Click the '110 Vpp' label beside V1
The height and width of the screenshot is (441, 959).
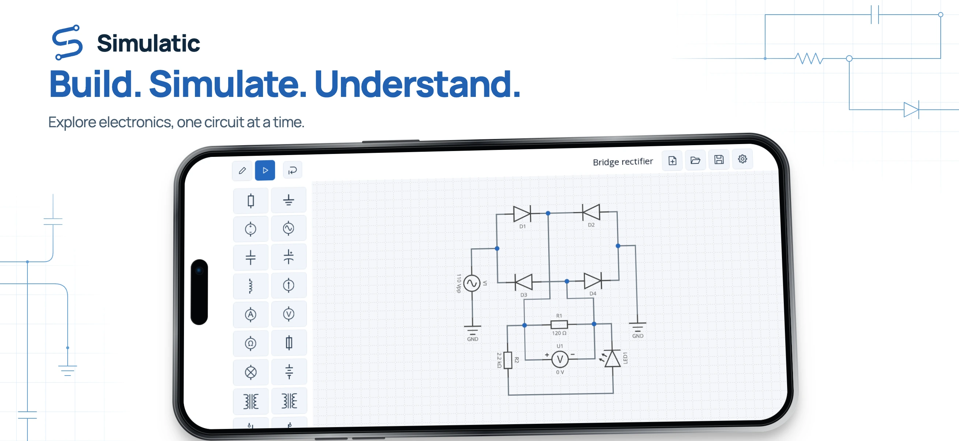click(459, 284)
